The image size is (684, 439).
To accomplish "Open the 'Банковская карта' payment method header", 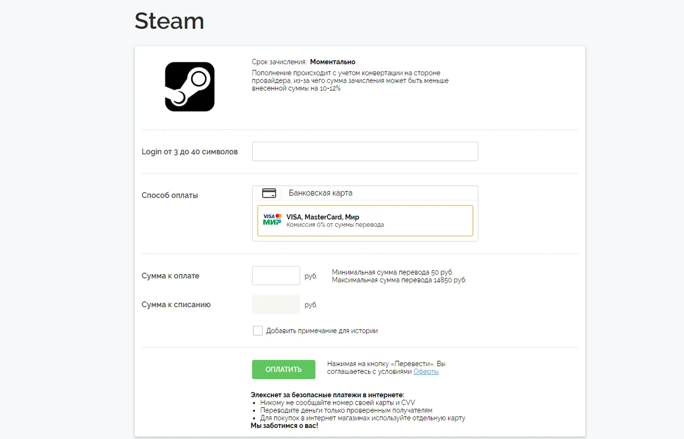I will pyautogui.click(x=365, y=193).
